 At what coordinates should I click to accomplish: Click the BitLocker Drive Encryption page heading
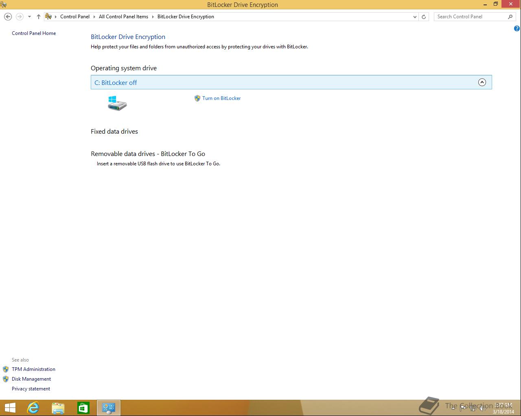(128, 37)
